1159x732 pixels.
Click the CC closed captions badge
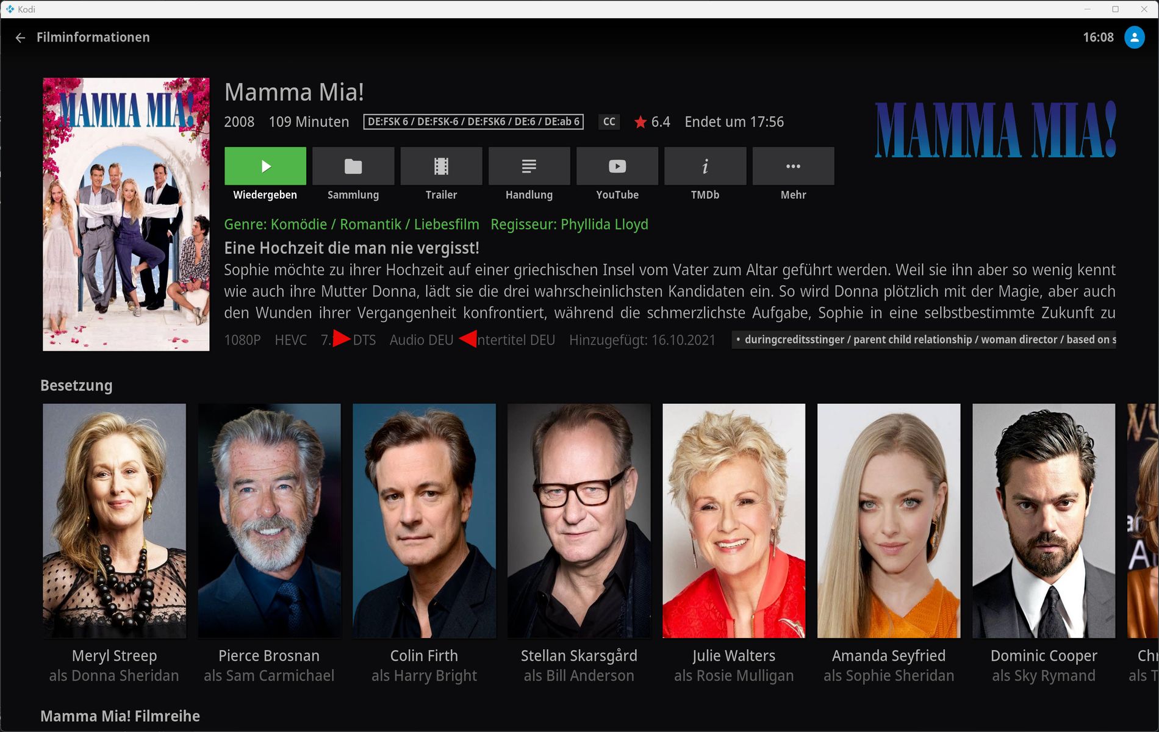609,122
